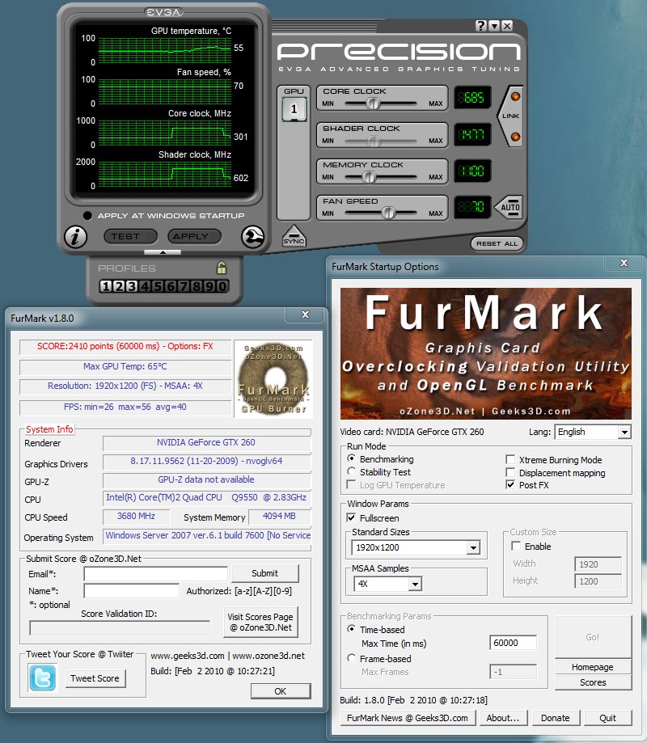Viewport: 647px width, 743px height.
Task: Close the FurMark v1.8.0 results window
Action: point(305,315)
